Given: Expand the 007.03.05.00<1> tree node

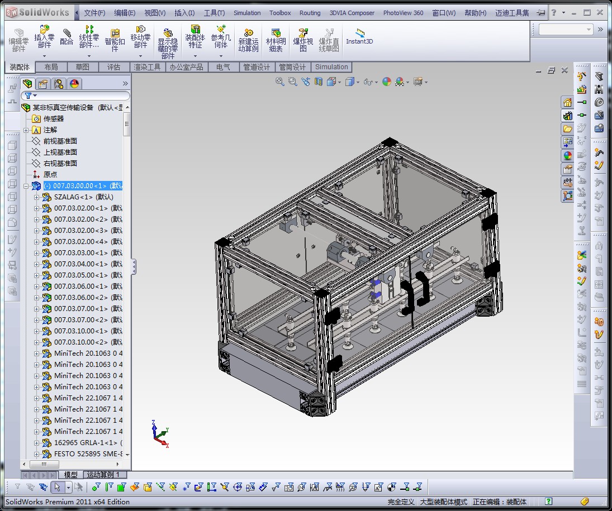Looking at the screenshot, I should coord(37,275).
